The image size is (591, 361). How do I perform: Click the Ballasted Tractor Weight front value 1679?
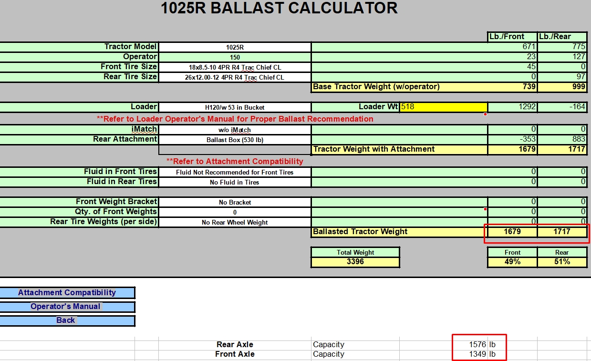[x=512, y=232]
